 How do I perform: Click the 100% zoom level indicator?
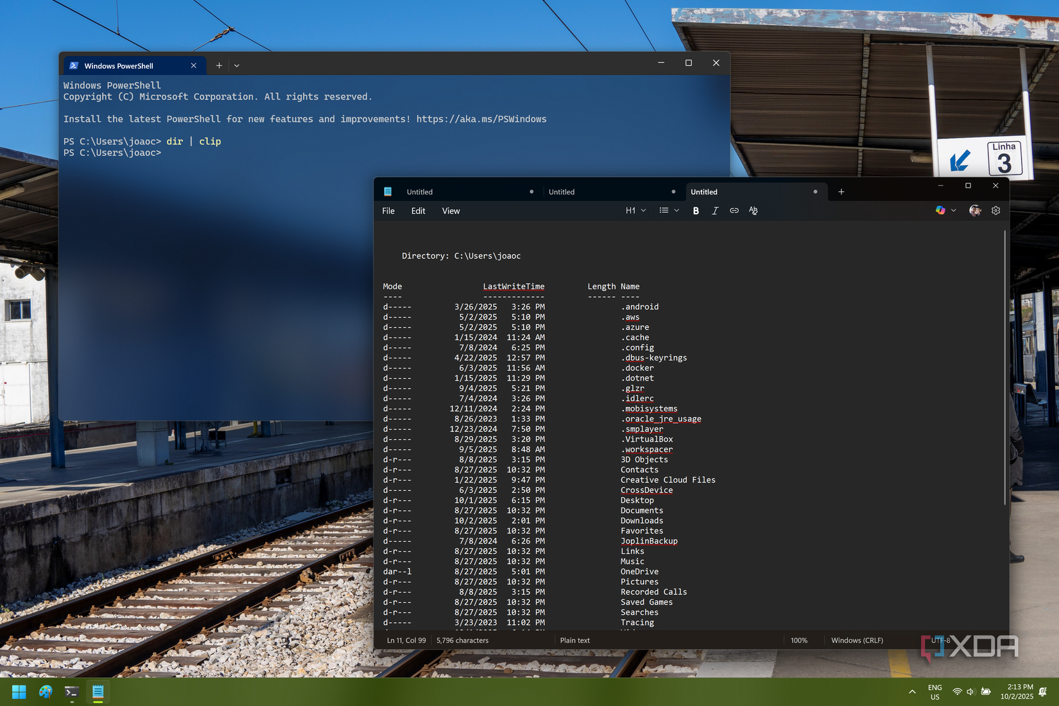(x=800, y=640)
